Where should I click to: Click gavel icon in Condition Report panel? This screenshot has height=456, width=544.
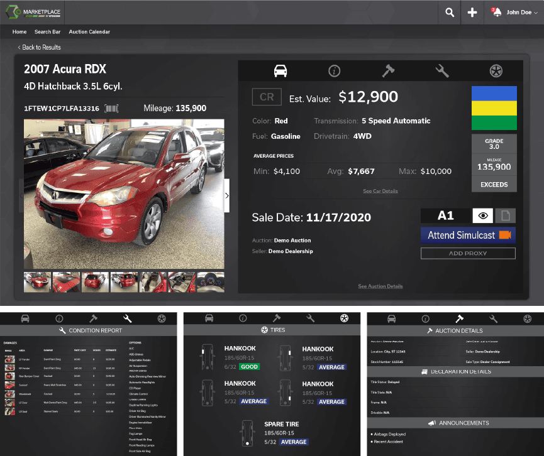tap(93, 318)
